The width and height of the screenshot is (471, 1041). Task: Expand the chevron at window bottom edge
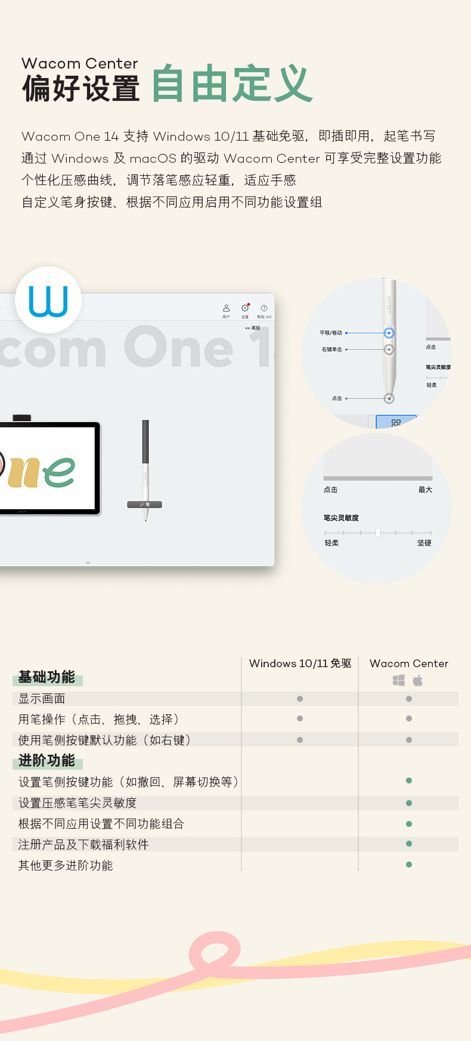pyautogui.click(x=88, y=563)
